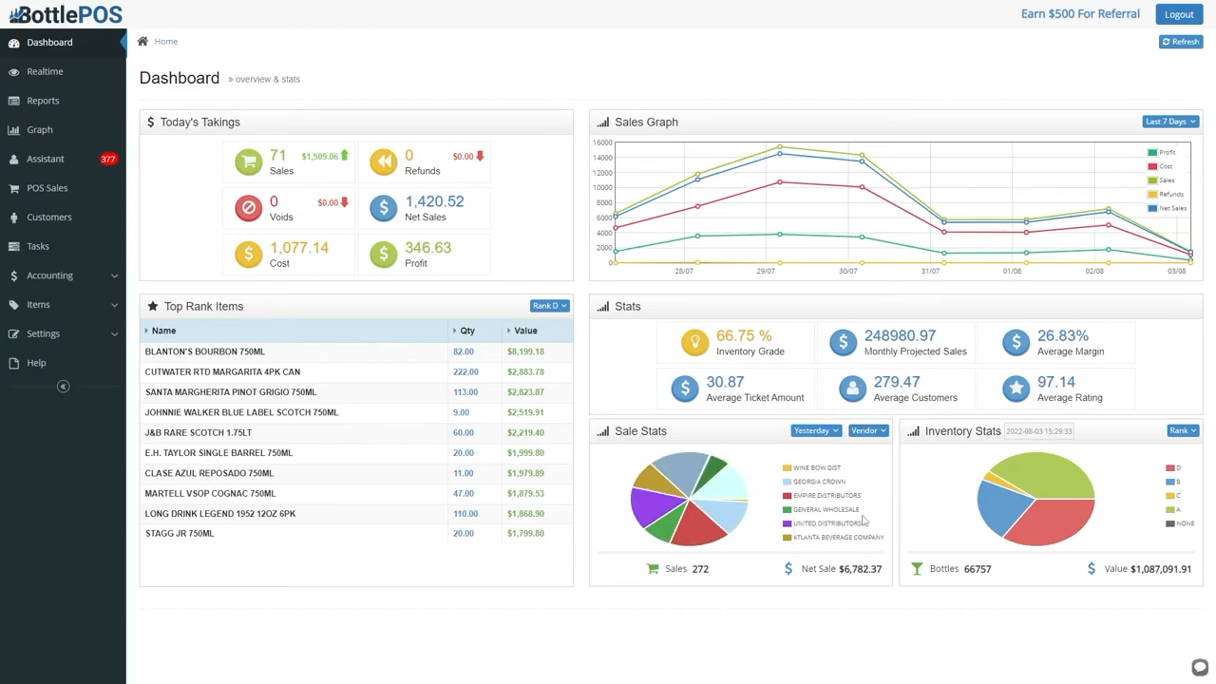
Task: Toggle Georgia Crown legend entry
Action: [x=814, y=482]
